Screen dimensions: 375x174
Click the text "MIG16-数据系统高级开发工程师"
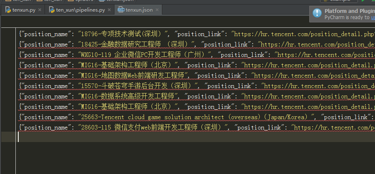pyautogui.click(x=127, y=96)
